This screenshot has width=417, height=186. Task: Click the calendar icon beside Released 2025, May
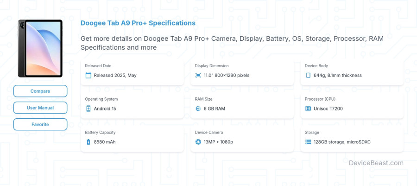(88, 75)
